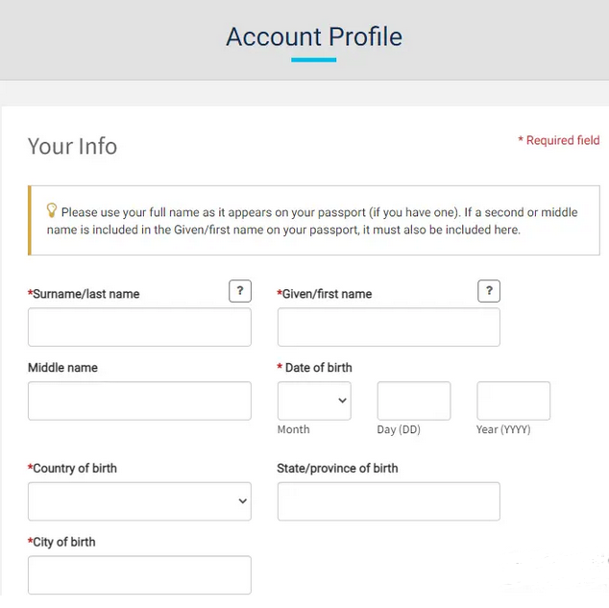This screenshot has width=609, height=608.
Task: Click the Day (DD) input box
Action: 413,401
